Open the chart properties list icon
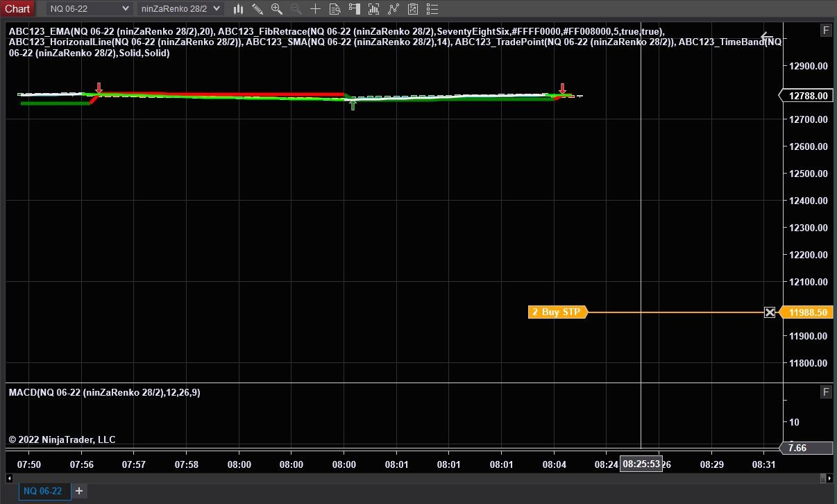The image size is (837, 504). 432,9
